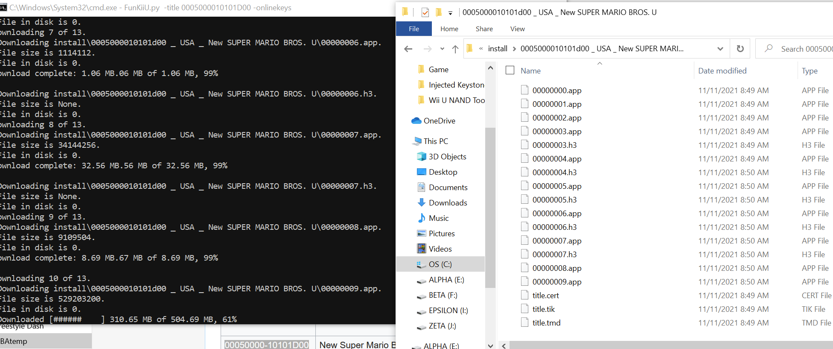Click the Forward arrow in File Explorer
This screenshot has width=833, height=349.
click(x=427, y=49)
